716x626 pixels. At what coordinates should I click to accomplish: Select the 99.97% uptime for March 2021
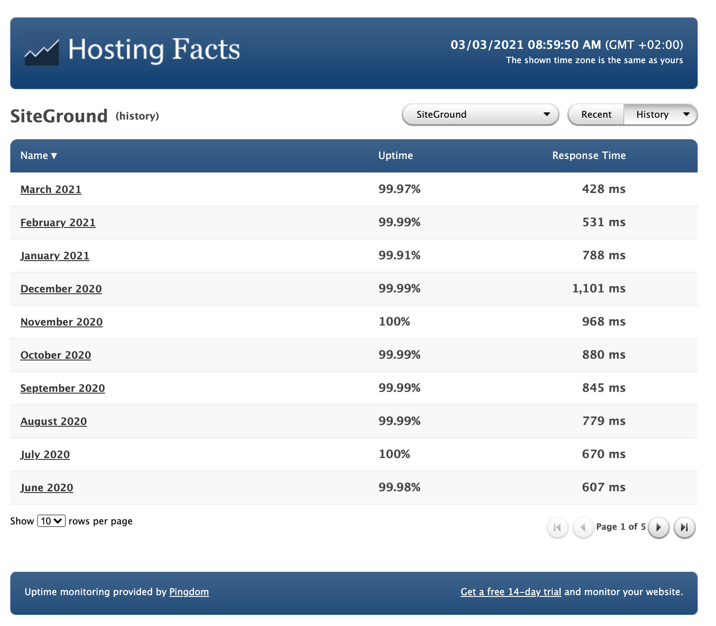point(400,189)
